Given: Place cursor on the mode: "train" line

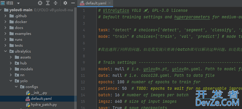Looking at the screenshot, I should click(170, 36).
